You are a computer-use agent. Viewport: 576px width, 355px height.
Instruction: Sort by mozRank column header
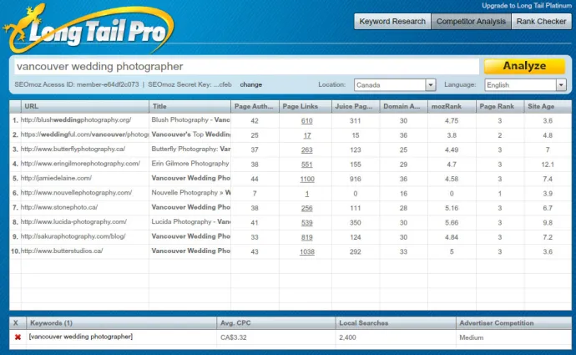click(452, 106)
